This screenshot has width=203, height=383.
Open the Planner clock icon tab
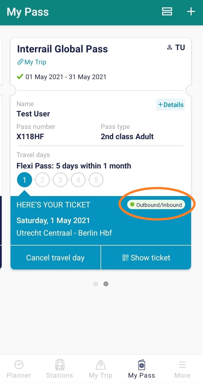pyautogui.click(x=19, y=364)
